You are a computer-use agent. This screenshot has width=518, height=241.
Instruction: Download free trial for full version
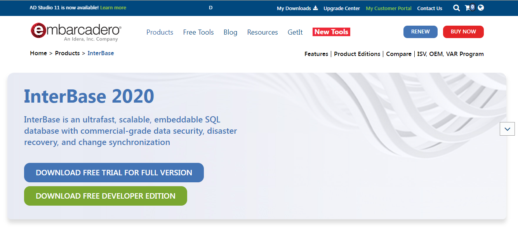(114, 173)
